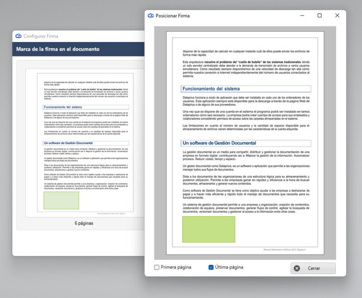Click the green signature mark in small thumbnail
Screen dimensions: 362x298
click(61, 200)
